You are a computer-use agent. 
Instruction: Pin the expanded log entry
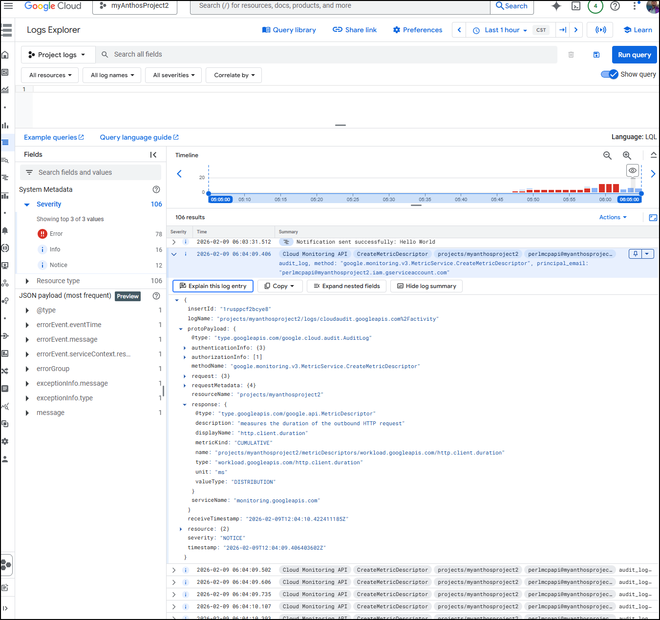[635, 254]
